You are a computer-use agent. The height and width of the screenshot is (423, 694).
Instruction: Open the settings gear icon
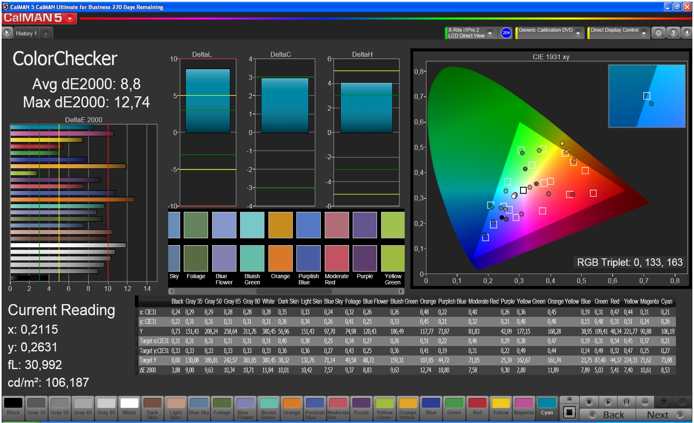pos(659,33)
